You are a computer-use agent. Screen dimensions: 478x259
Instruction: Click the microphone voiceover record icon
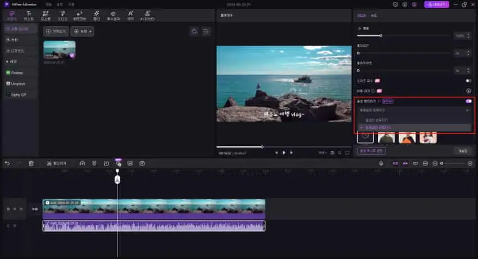381,163
